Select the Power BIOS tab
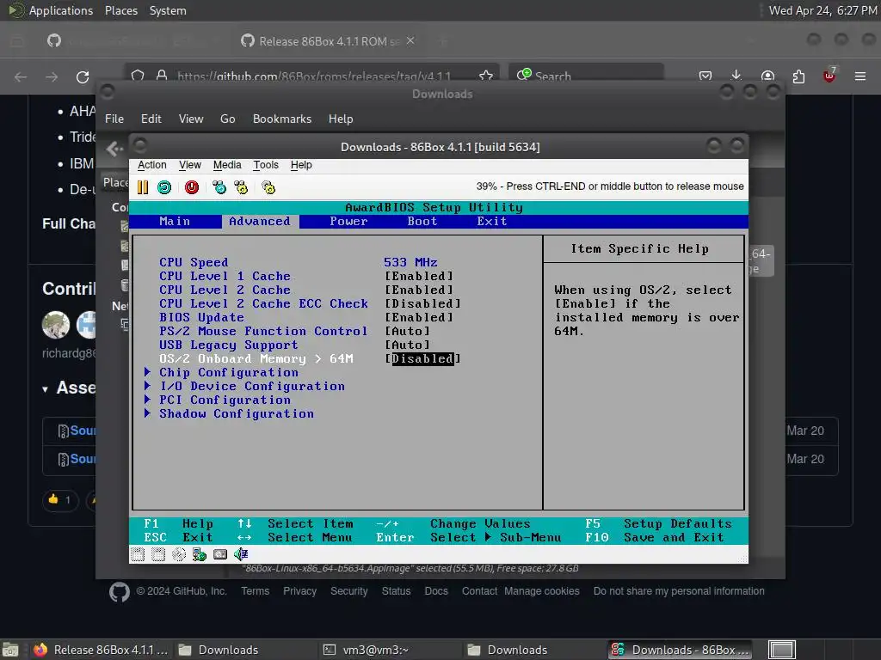881x660 pixels. coord(349,222)
